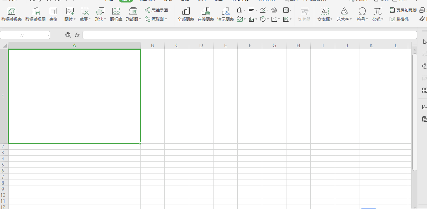The image size is (427, 209).
Task: Click the fx insert function icon
Action: tap(77, 35)
